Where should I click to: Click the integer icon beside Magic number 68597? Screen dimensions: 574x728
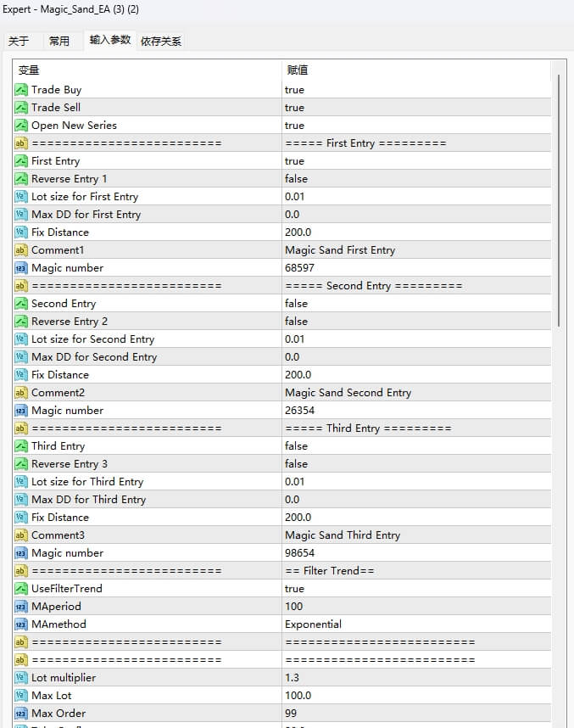pos(21,268)
